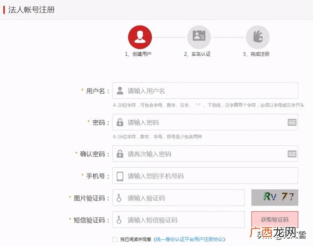Image resolution: width=313 pixels, height=246 pixels.
Task: Open the virtual keyboard for the 确认密码 field
Action: tap(292, 154)
